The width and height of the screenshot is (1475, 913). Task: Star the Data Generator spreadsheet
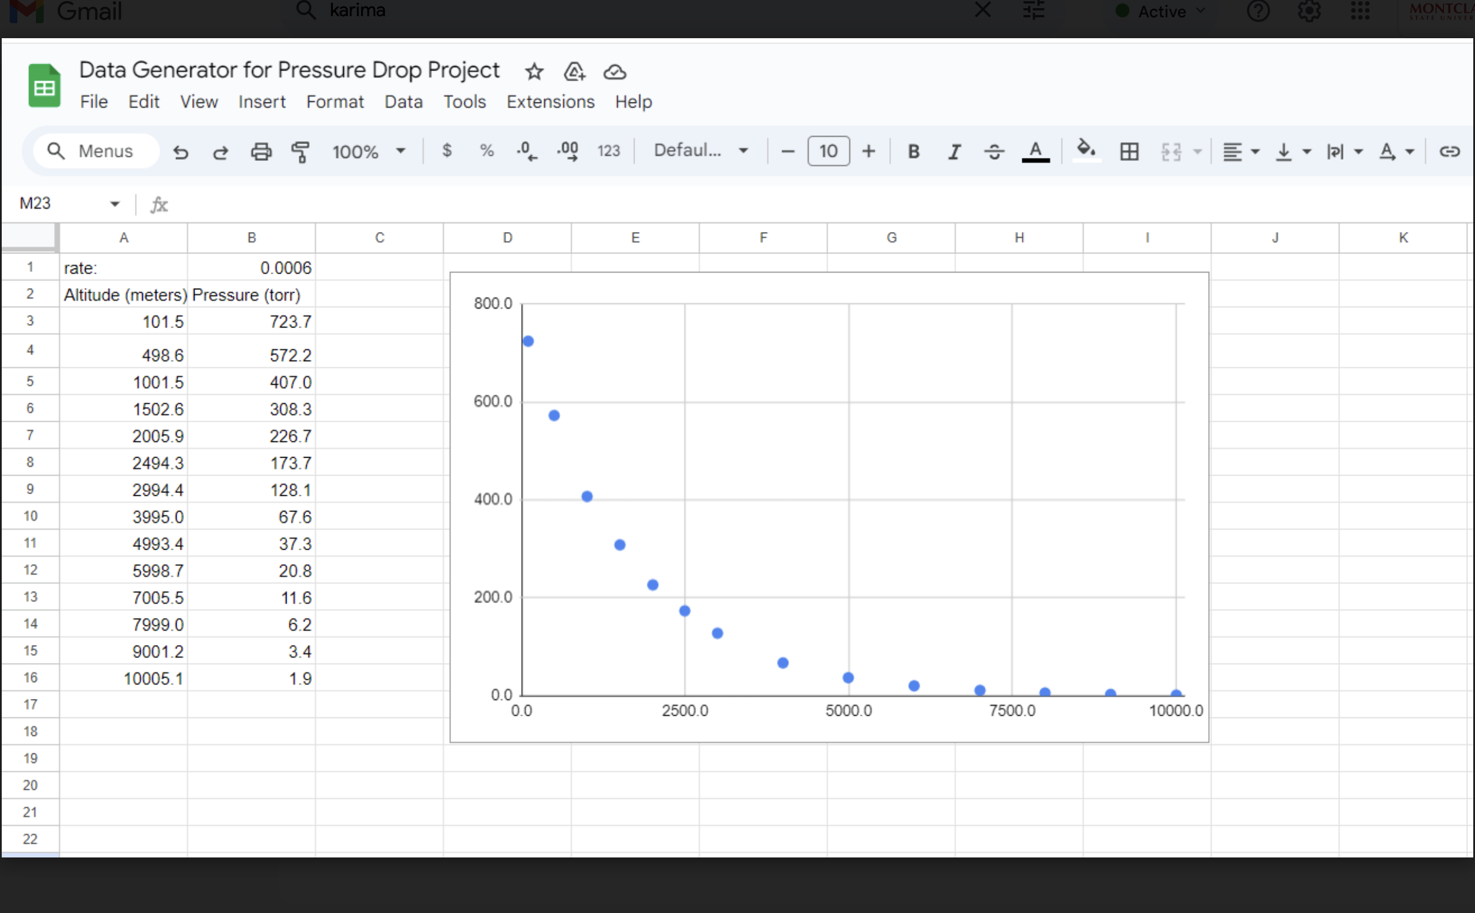pyautogui.click(x=534, y=72)
